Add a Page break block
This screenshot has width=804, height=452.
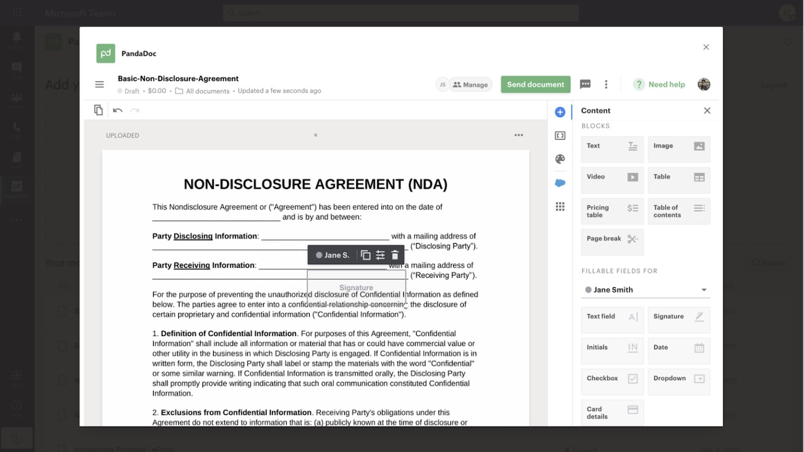pos(612,242)
